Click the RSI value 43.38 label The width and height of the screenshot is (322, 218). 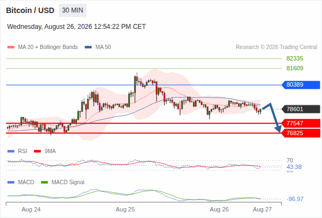click(294, 167)
